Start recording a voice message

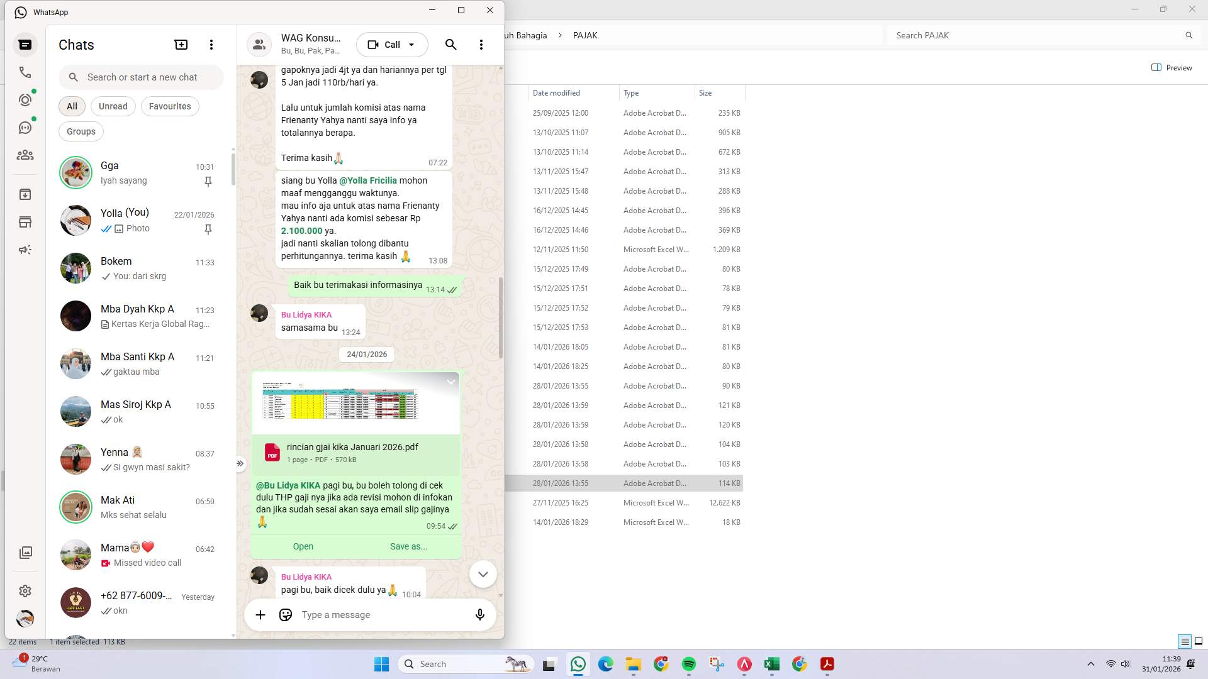click(480, 615)
